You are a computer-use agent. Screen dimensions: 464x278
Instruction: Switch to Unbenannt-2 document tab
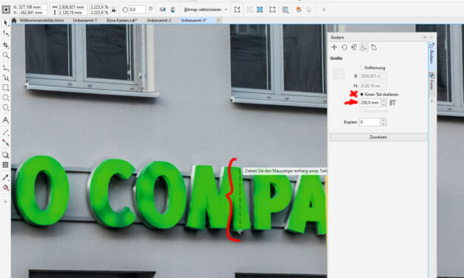(159, 21)
